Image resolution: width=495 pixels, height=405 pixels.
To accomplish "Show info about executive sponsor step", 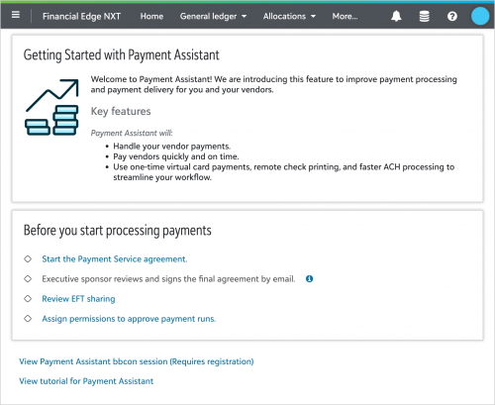I will tap(309, 279).
